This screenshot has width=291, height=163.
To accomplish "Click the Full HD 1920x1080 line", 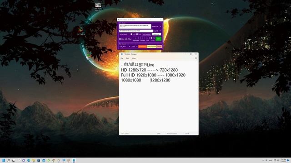I will [153, 75].
